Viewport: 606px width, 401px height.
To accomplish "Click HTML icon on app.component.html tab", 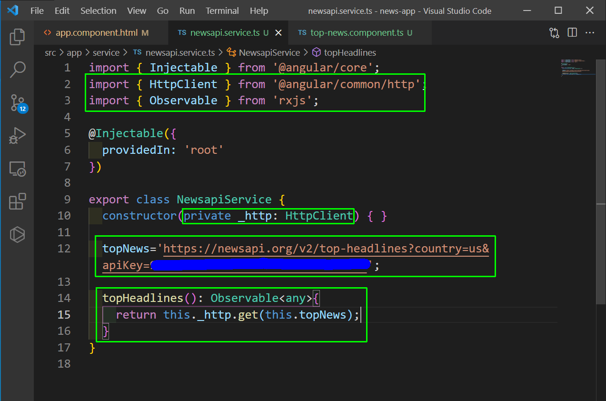I will coord(47,33).
